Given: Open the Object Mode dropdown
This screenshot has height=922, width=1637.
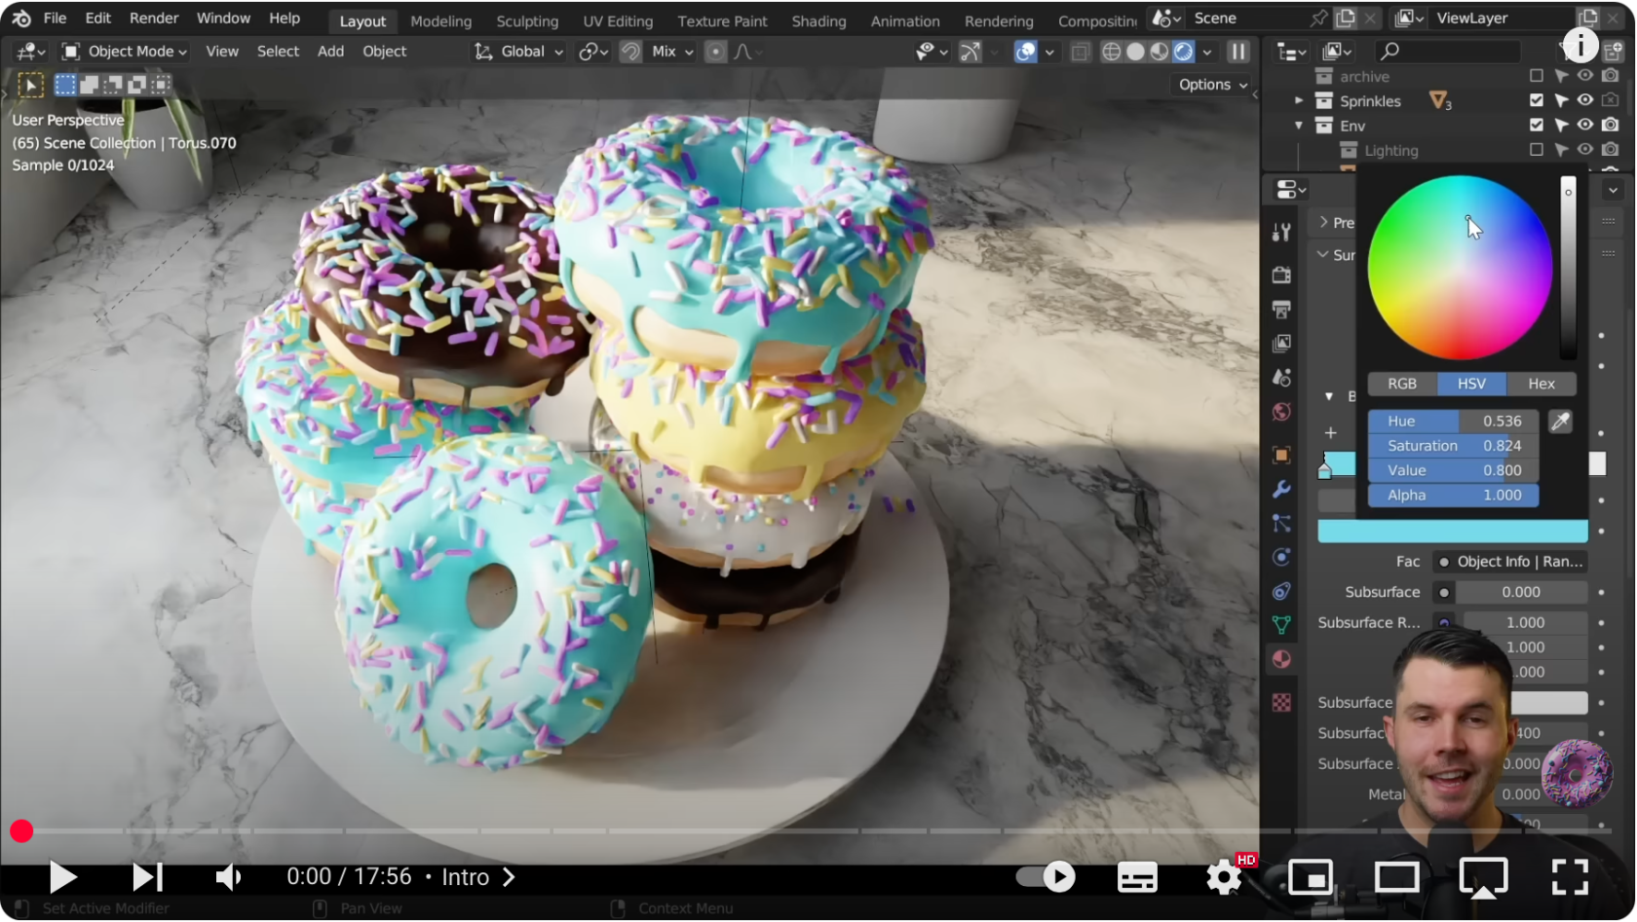Looking at the screenshot, I should 124,52.
